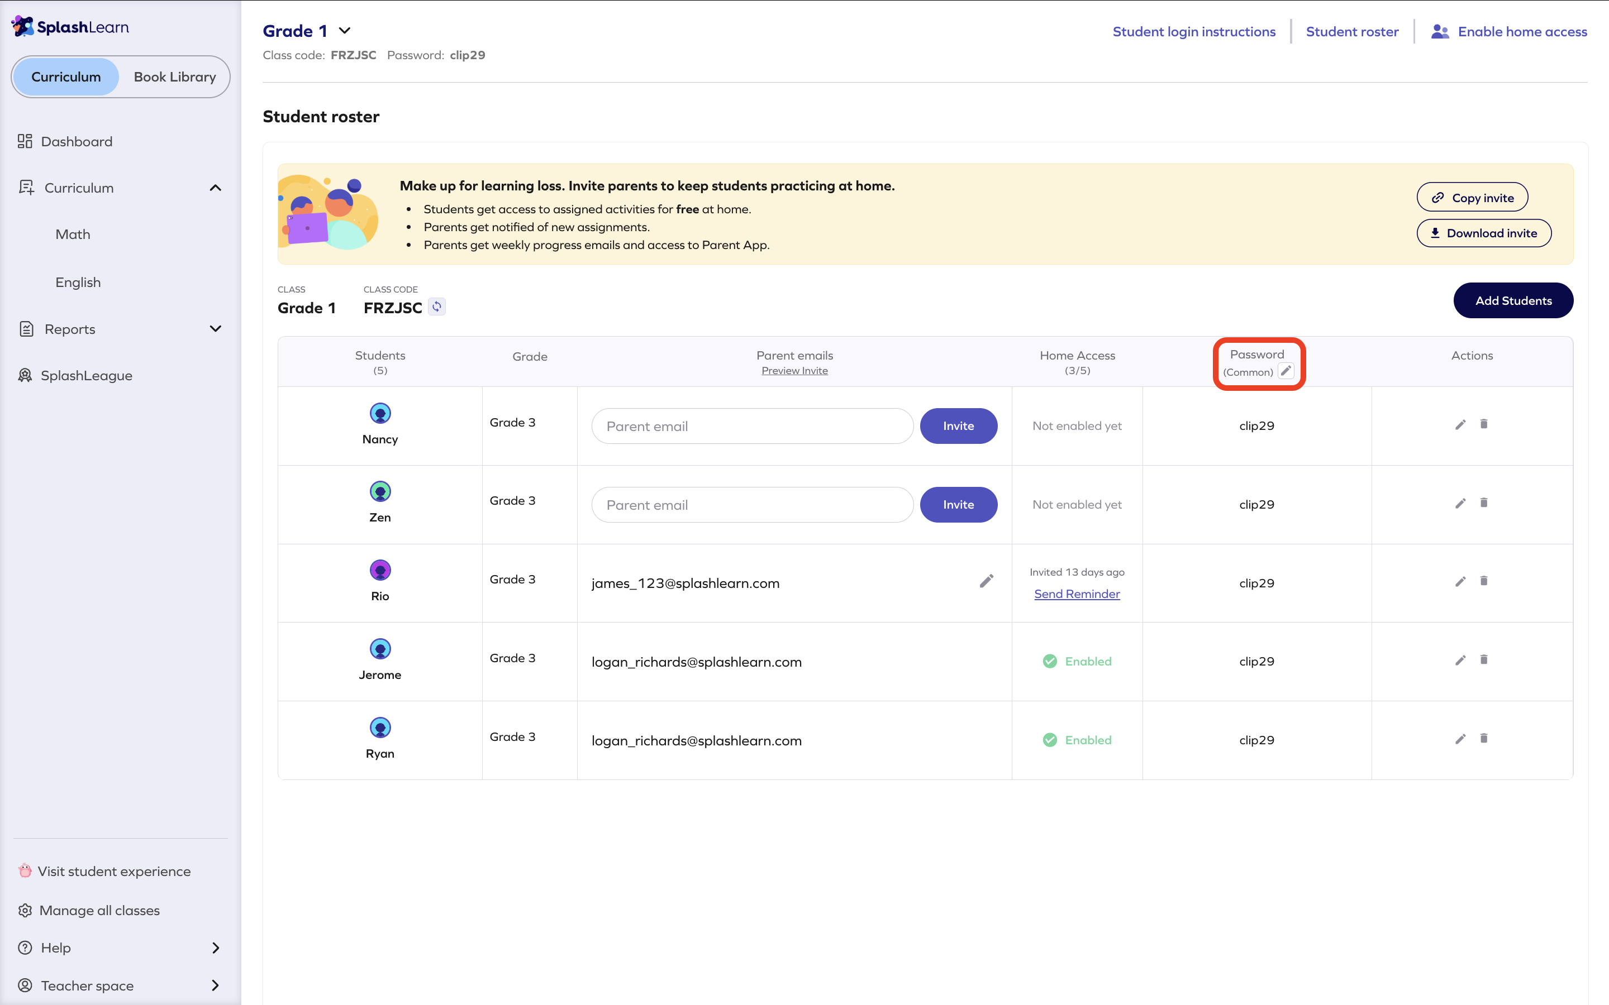Click the Reports document icon
The width and height of the screenshot is (1609, 1005).
coord(27,329)
